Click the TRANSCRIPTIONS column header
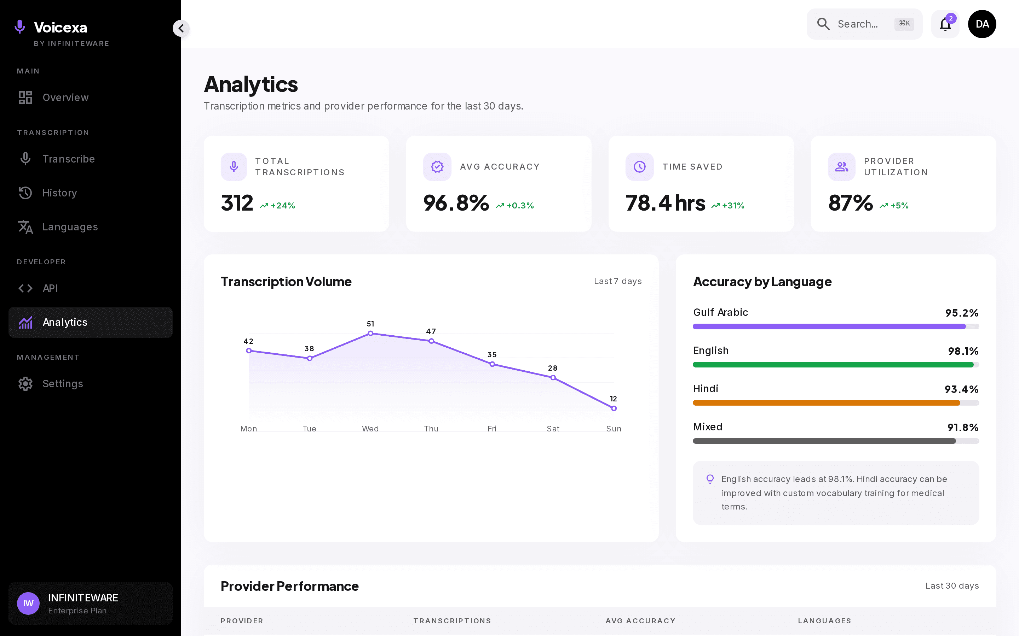The image size is (1019, 636). coord(452,621)
